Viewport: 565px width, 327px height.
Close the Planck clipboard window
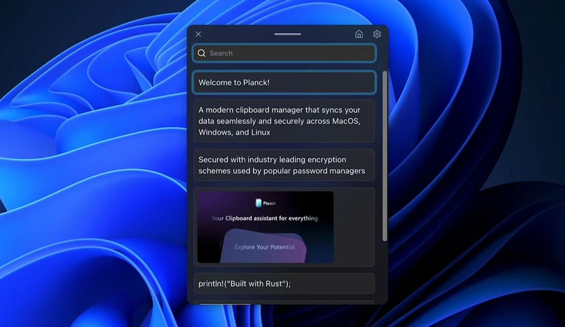(x=198, y=34)
